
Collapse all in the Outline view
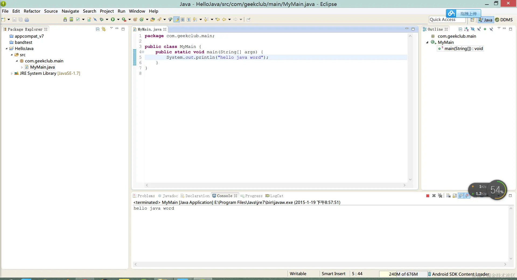tap(460, 29)
